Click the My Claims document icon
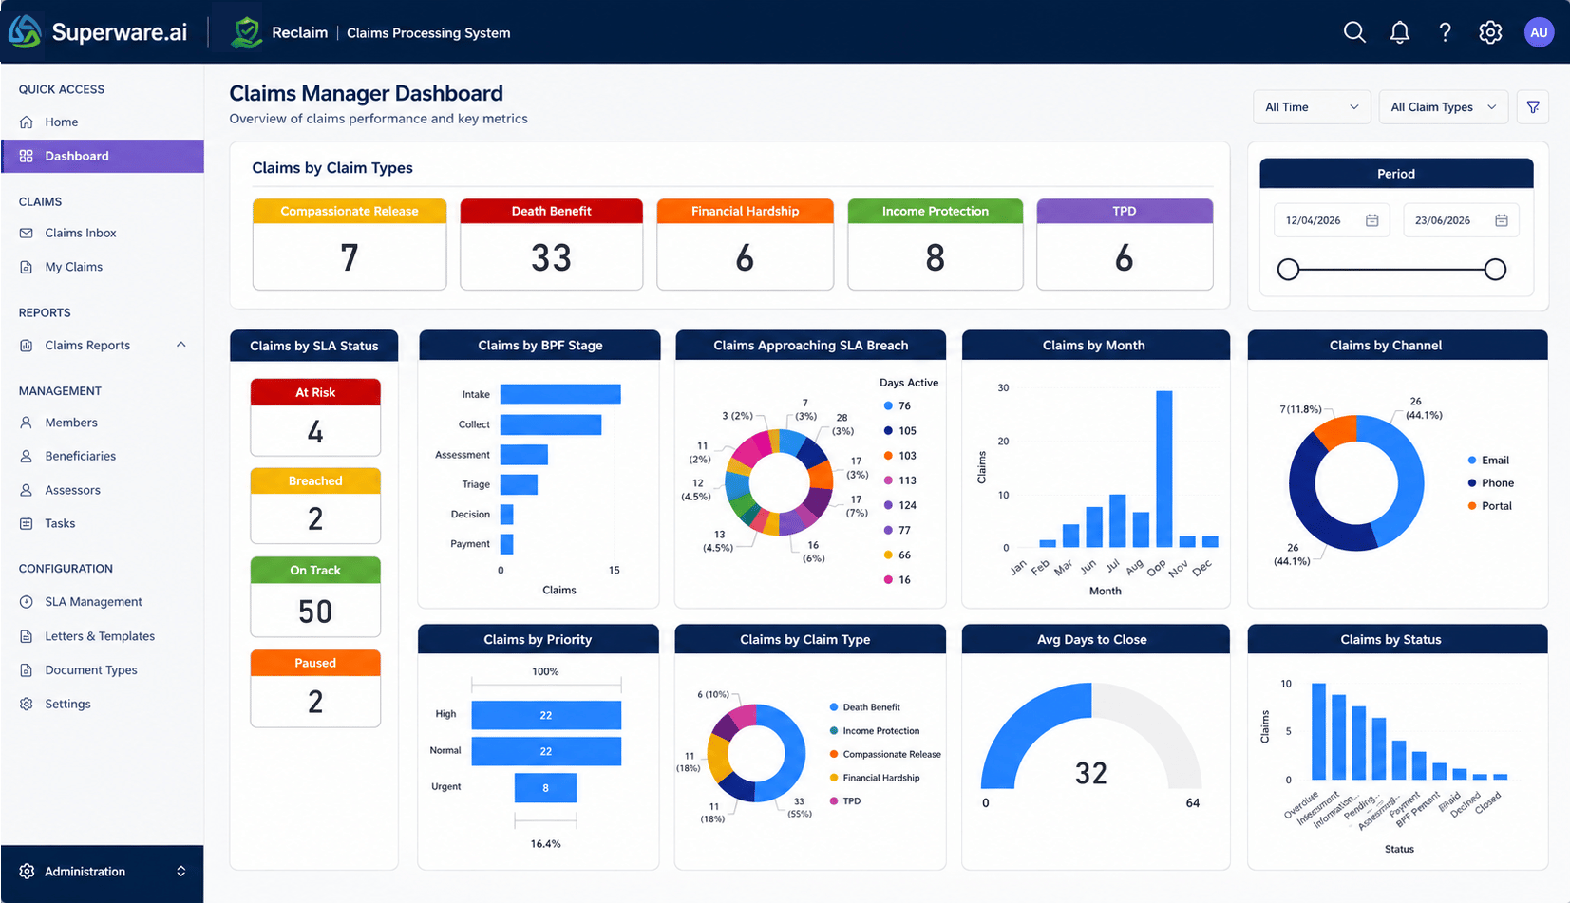 (x=27, y=267)
